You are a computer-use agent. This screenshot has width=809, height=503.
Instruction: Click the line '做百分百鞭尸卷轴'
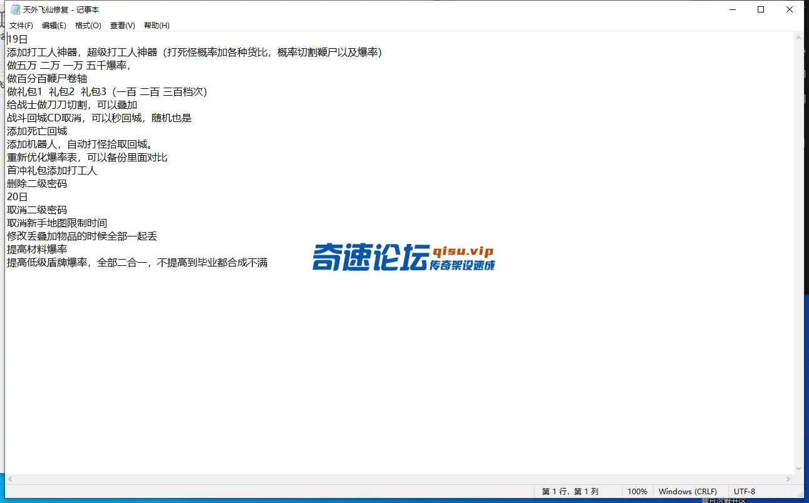(x=47, y=78)
